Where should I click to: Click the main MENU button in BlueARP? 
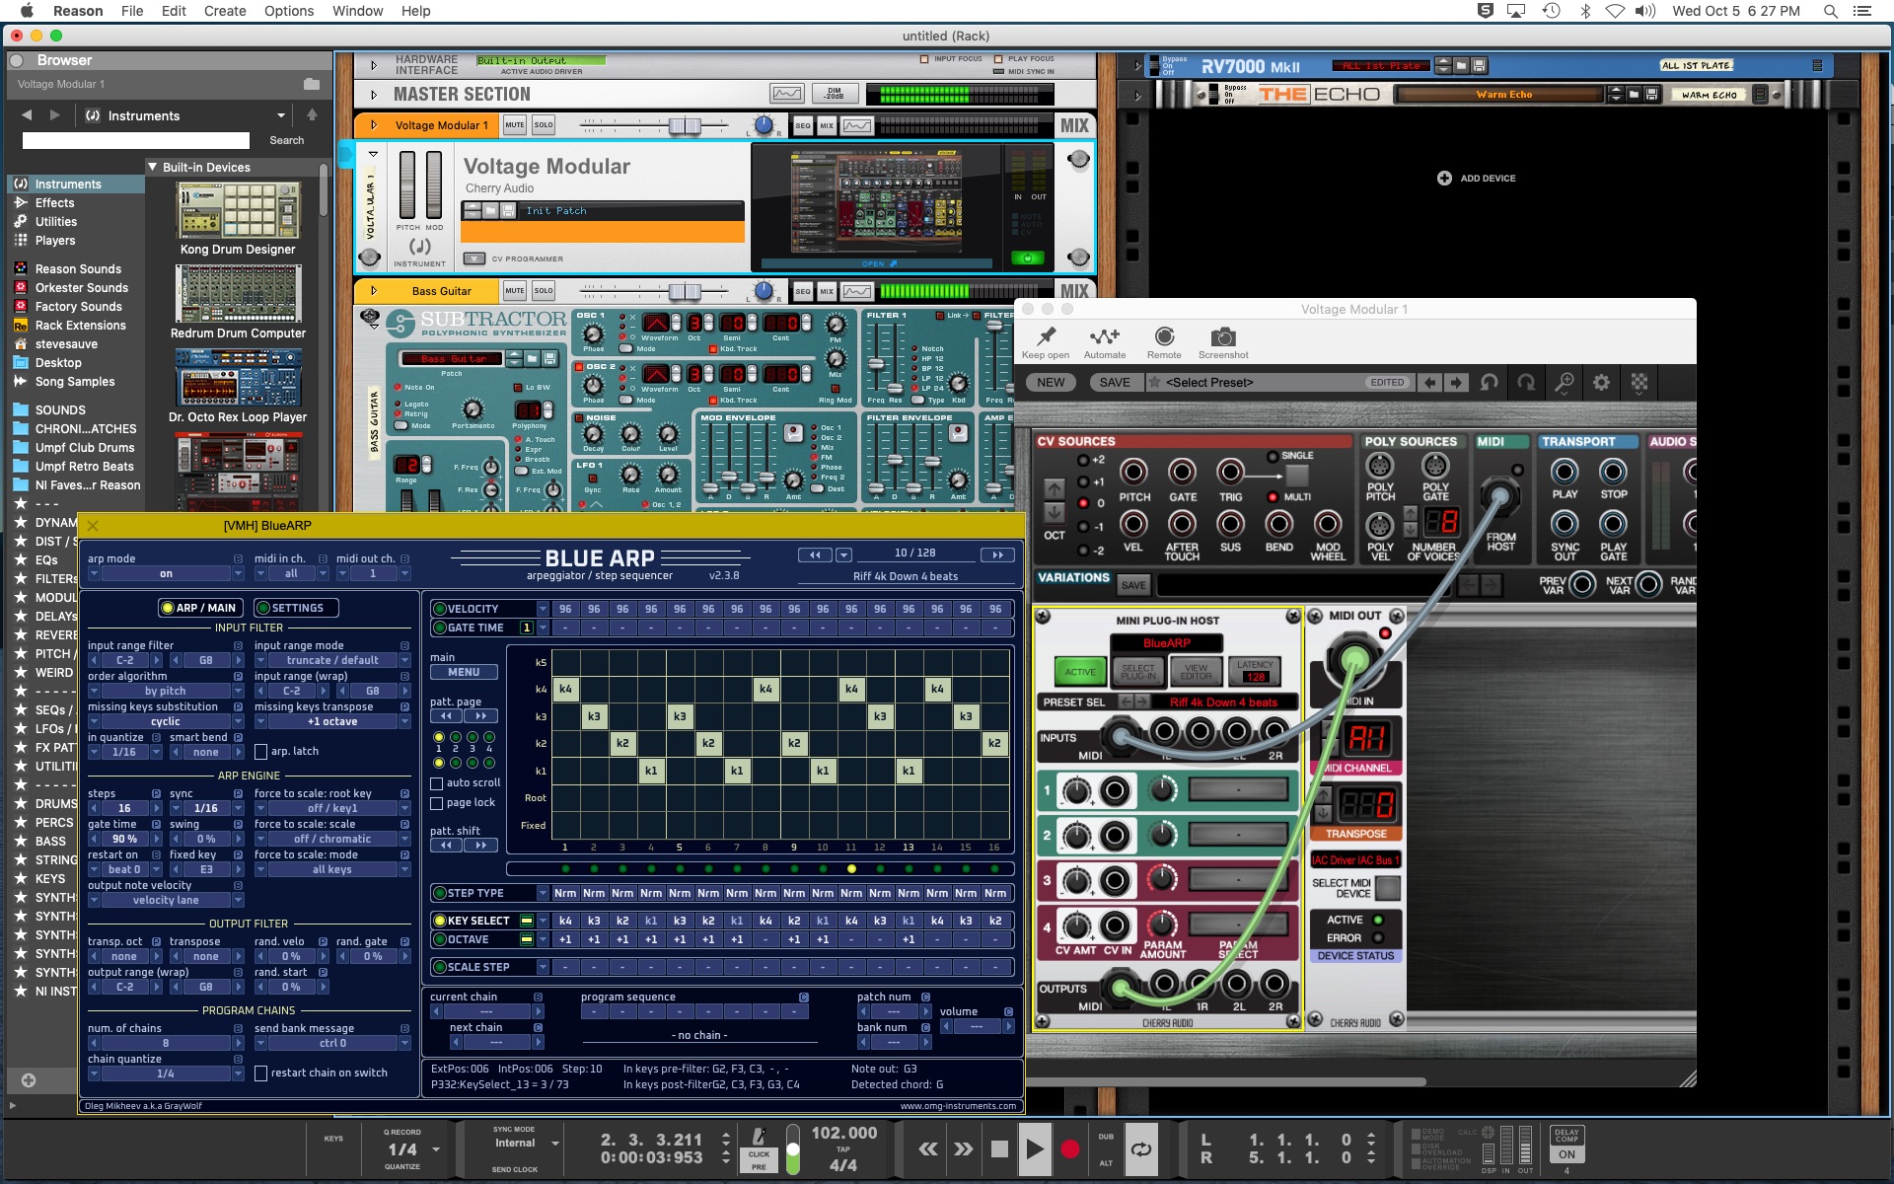(x=464, y=673)
